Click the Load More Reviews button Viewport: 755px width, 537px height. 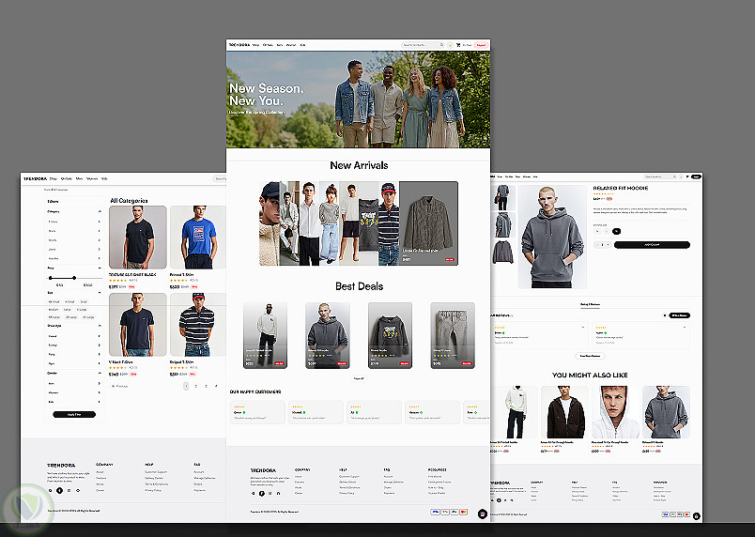point(590,356)
